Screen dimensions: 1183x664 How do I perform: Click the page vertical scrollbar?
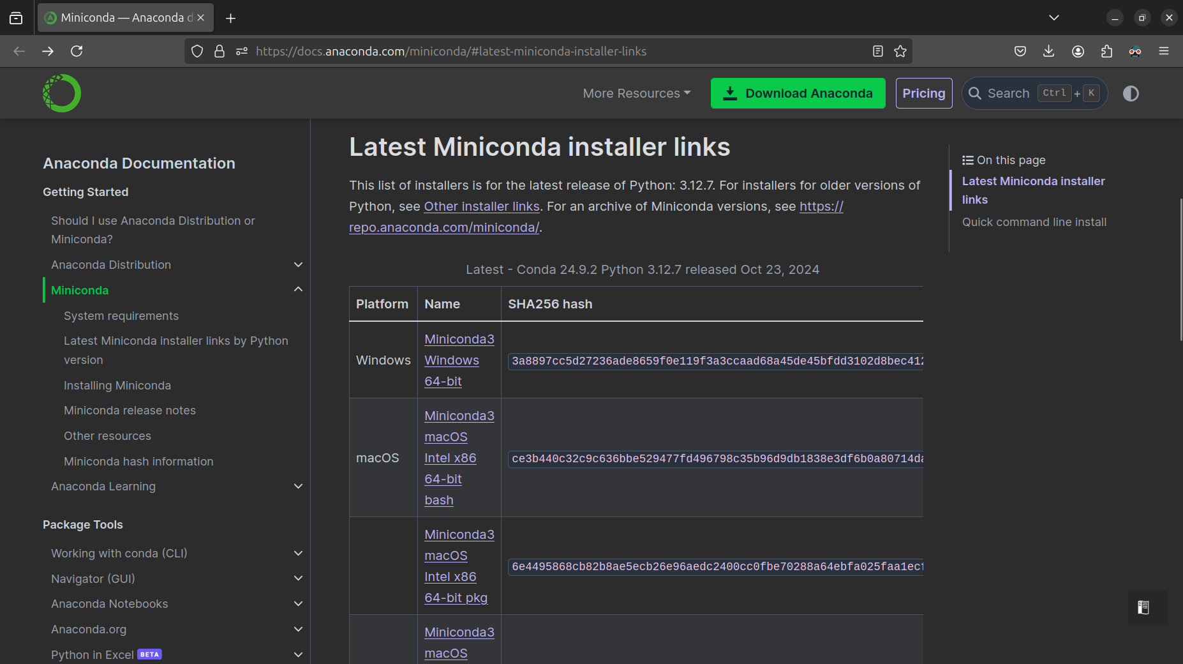point(1180,268)
